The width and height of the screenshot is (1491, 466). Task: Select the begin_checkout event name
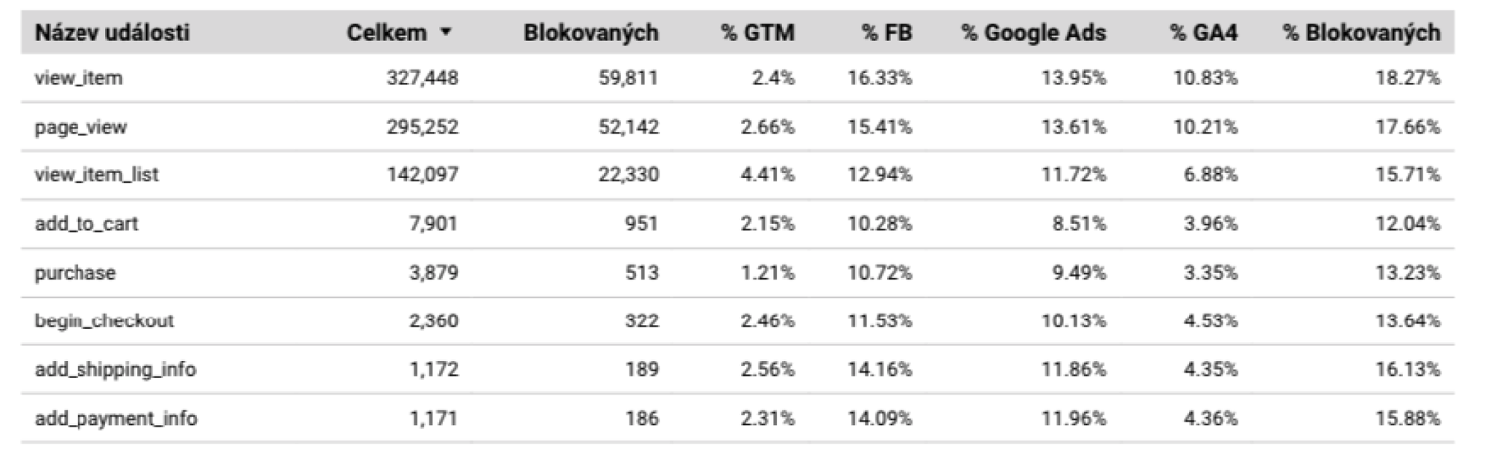[x=104, y=321]
